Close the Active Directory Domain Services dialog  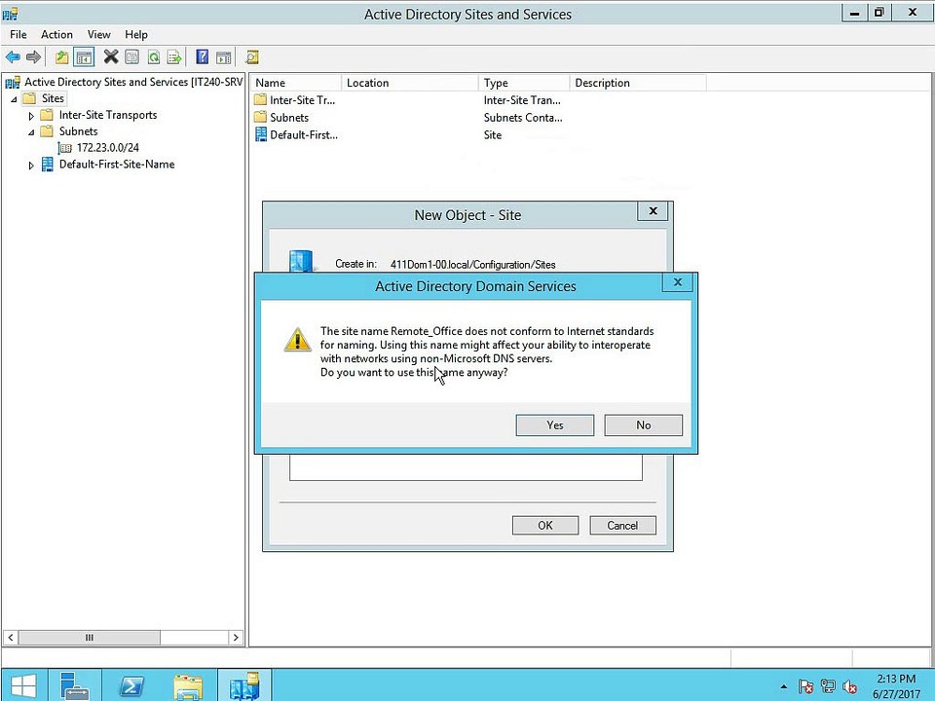[678, 282]
